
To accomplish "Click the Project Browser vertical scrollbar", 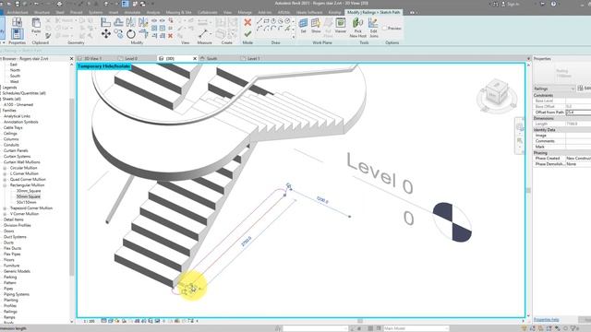I will pyautogui.click(x=72, y=188).
